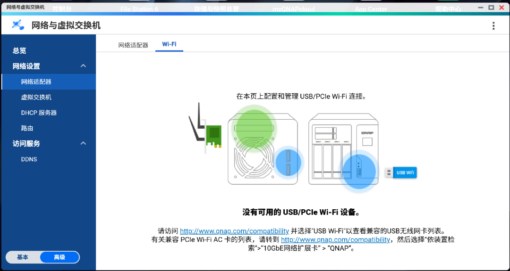Open 控制台 on the desktop behind
This screenshot has height=271, width=510.
(62, 9)
